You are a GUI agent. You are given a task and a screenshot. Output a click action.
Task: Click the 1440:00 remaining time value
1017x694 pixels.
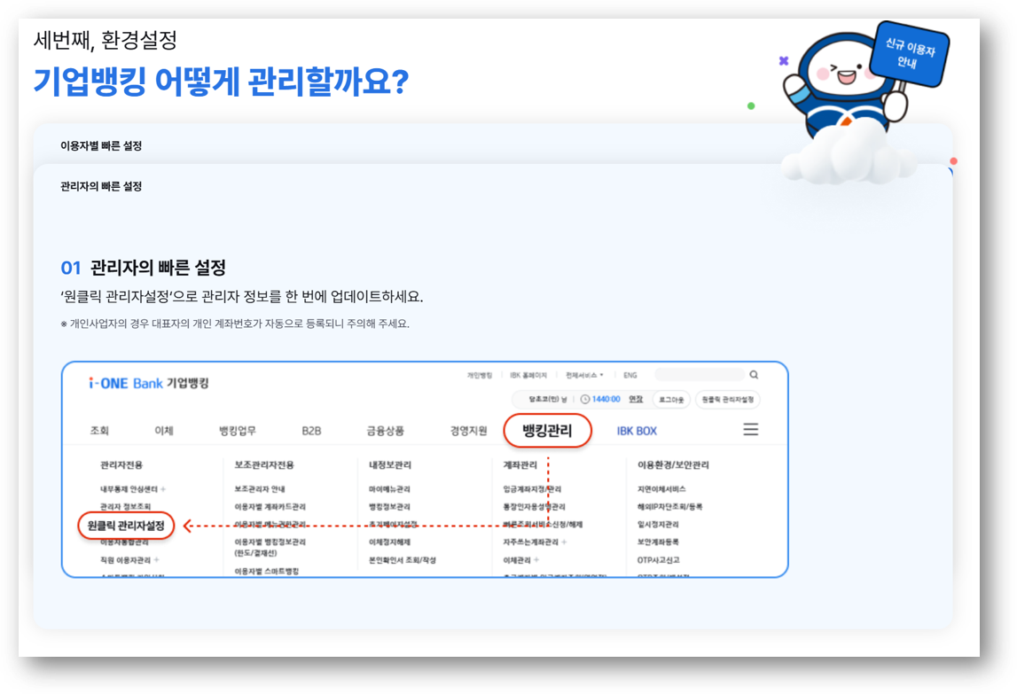tap(606, 400)
